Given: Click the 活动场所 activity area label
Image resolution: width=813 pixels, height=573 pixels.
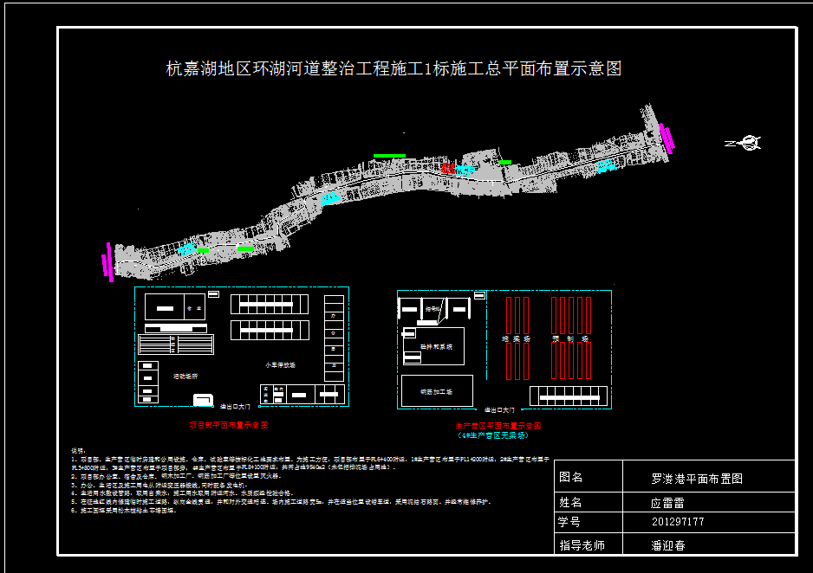Looking at the screenshot, I should pos(185,376).
